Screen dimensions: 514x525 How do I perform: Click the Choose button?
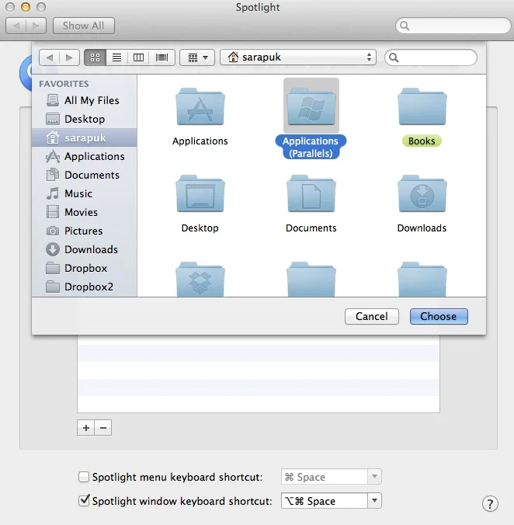439,316
